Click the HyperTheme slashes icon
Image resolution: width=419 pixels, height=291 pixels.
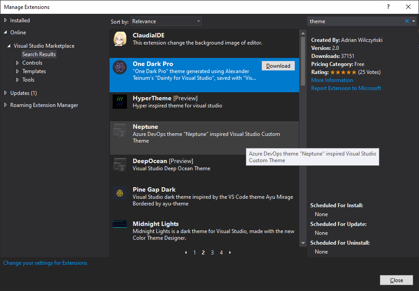(x=120, y=102)
